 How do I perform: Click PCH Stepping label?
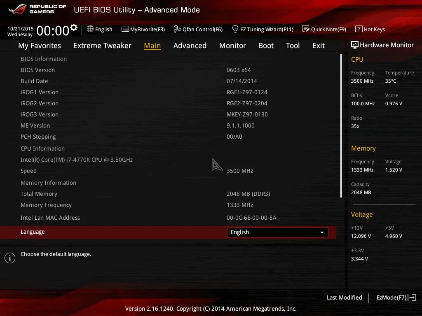(38, 137)
